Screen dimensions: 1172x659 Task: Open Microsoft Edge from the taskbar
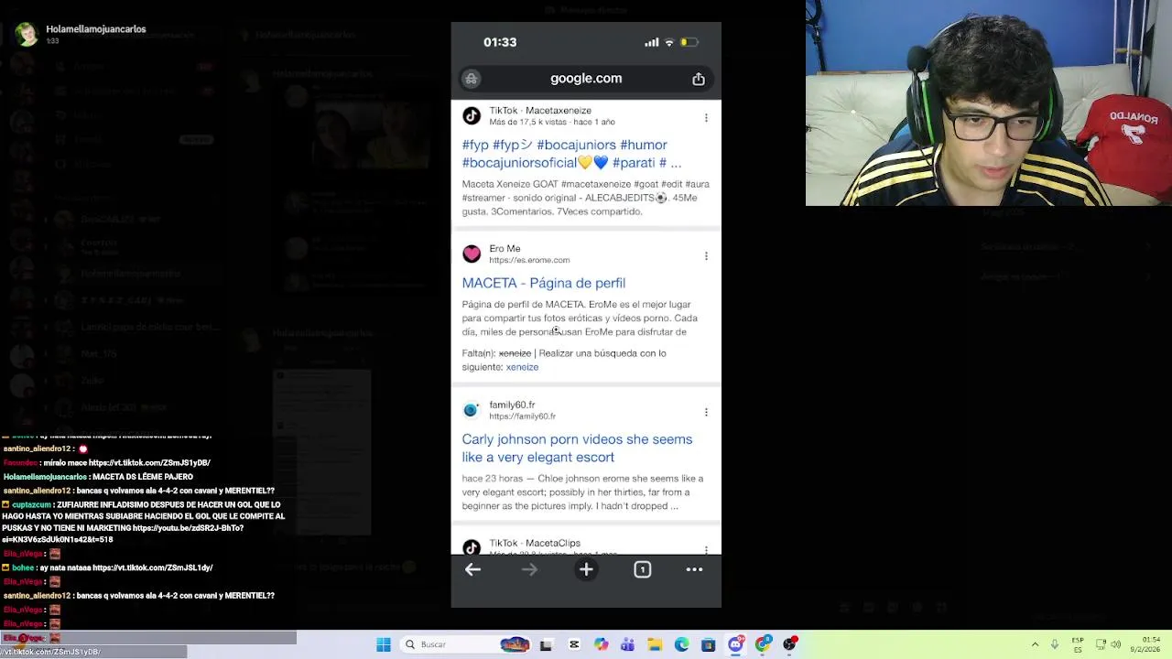click(x=681, y=644)
